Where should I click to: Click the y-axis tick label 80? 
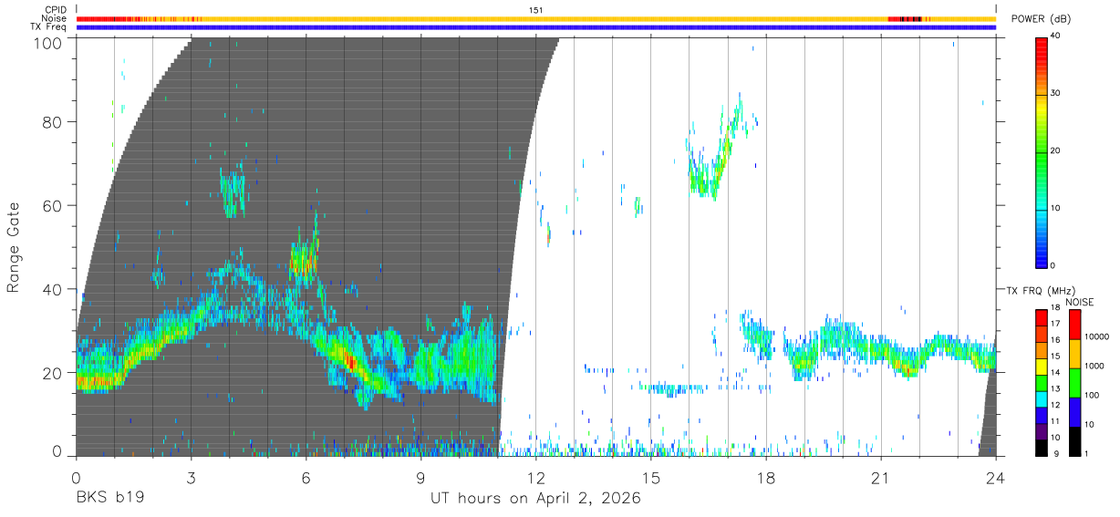pos(52,122)
